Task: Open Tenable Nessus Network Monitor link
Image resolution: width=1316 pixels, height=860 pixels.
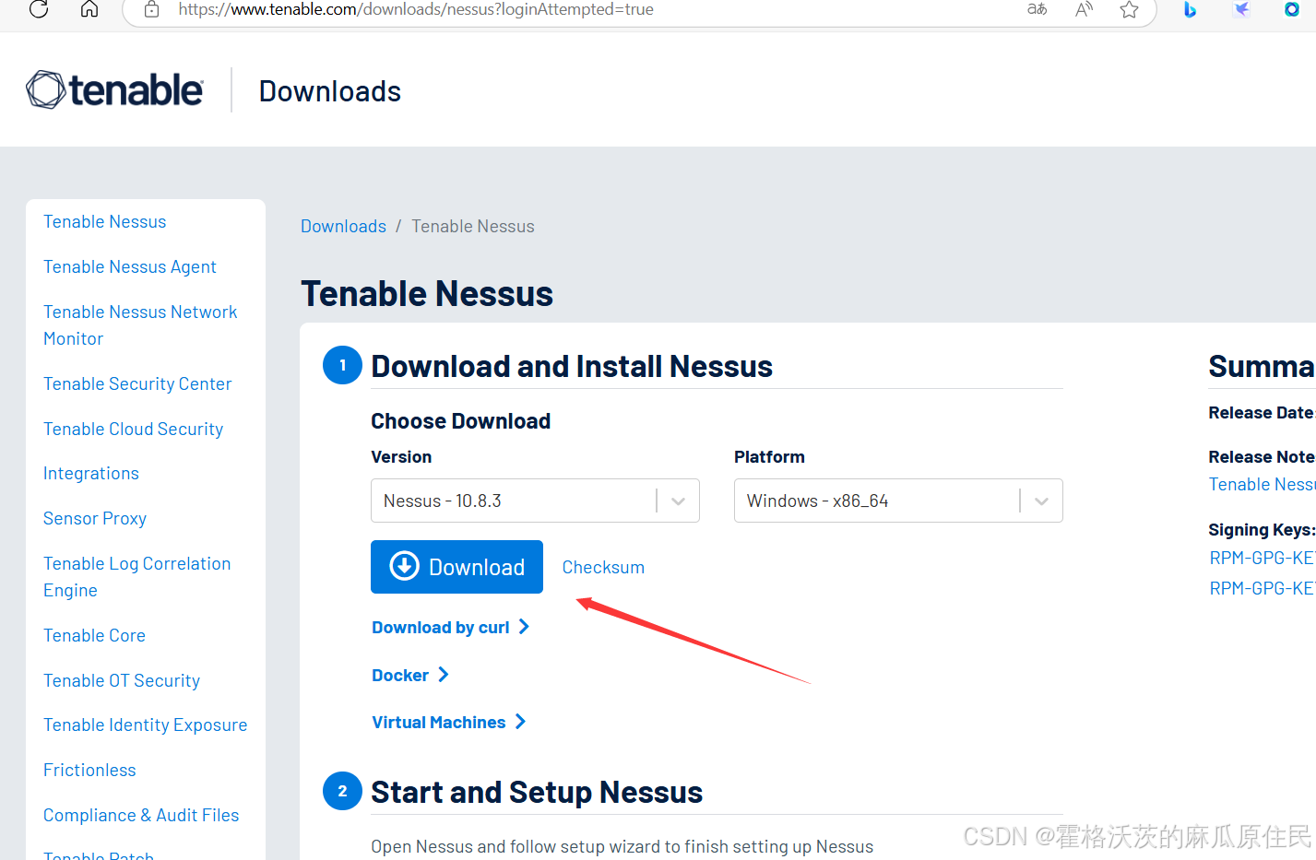Action: point(140,325)
